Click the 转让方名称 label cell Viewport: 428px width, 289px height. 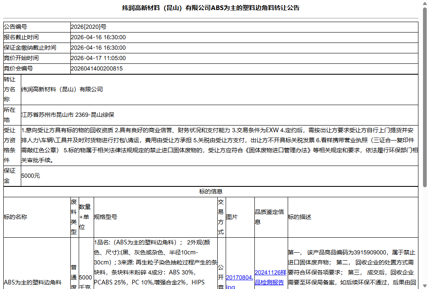click(x=12, y=90)
